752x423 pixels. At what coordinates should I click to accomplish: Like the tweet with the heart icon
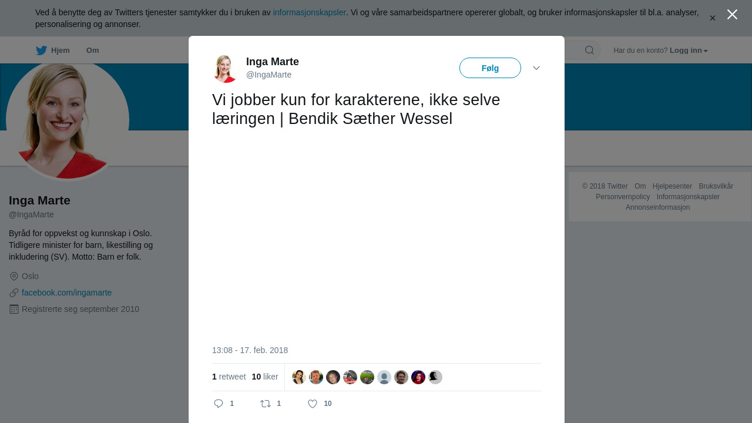(x=313, y=404)
